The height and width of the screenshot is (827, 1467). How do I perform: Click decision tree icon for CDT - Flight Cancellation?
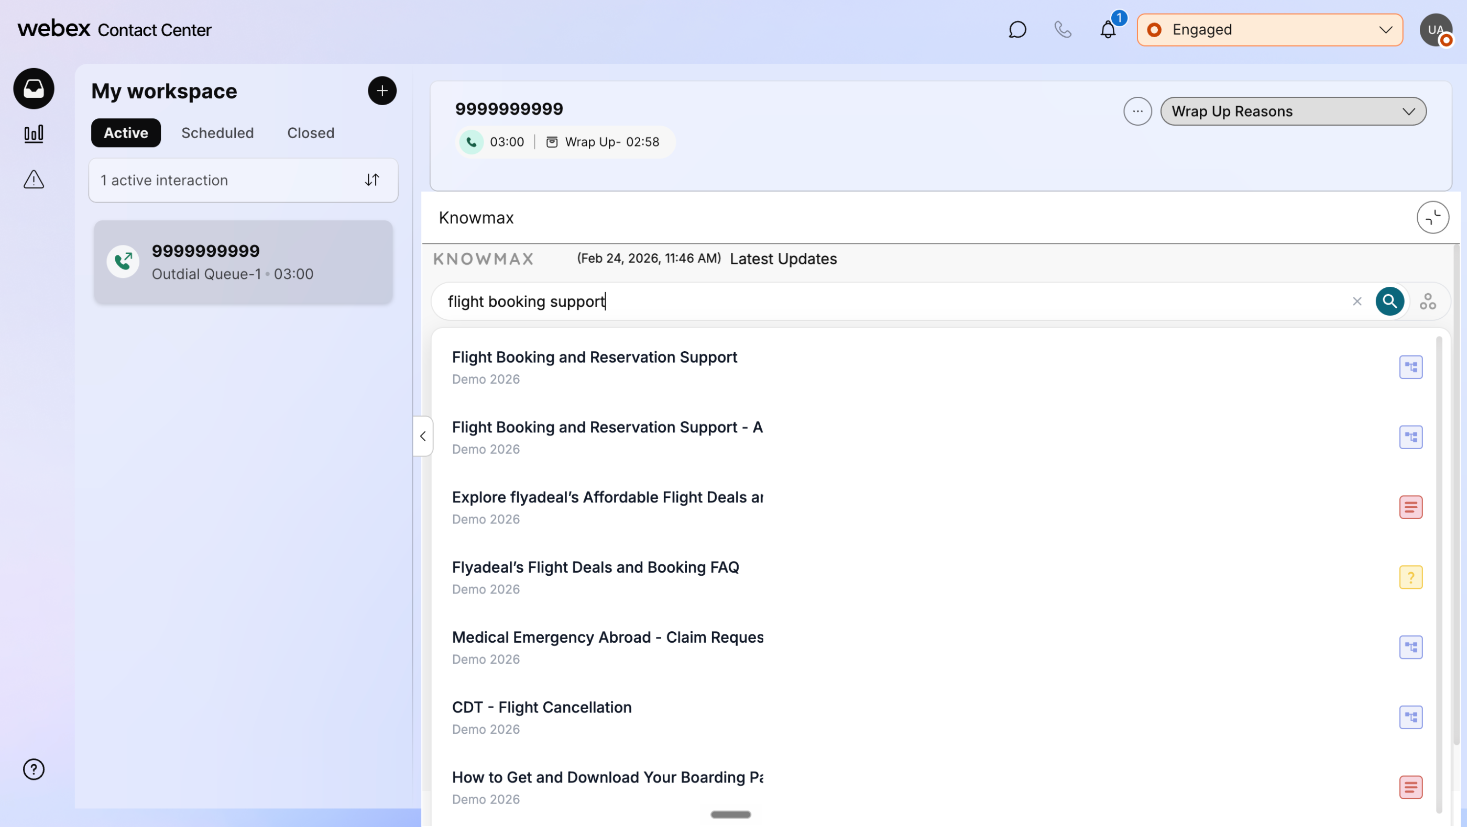pos(1410,717)
